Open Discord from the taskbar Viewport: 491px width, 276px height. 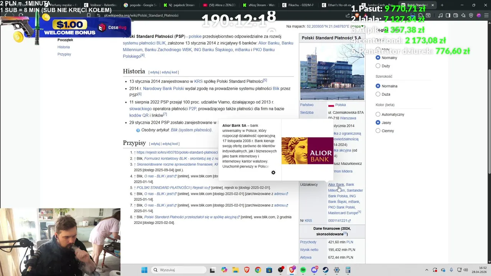pos(315,270)
